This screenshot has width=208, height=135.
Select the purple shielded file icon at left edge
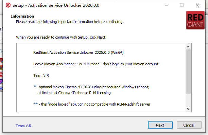[1, 82]
